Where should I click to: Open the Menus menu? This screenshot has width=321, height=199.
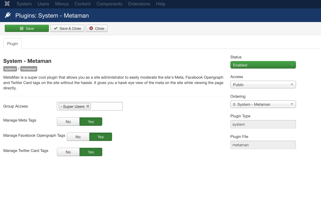pos(62,4)
